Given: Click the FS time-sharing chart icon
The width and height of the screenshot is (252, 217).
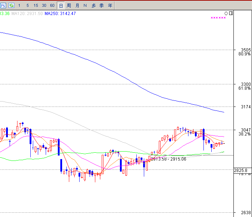Looking at the screenshot, I should click(3, 5).
